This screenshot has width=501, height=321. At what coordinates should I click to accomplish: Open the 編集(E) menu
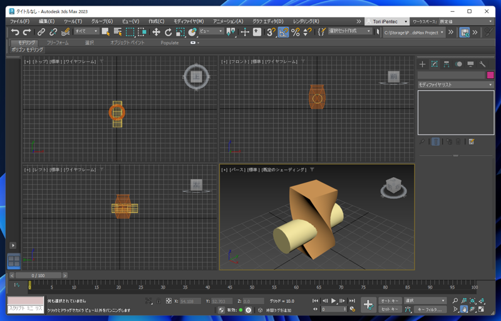(46, 21)
